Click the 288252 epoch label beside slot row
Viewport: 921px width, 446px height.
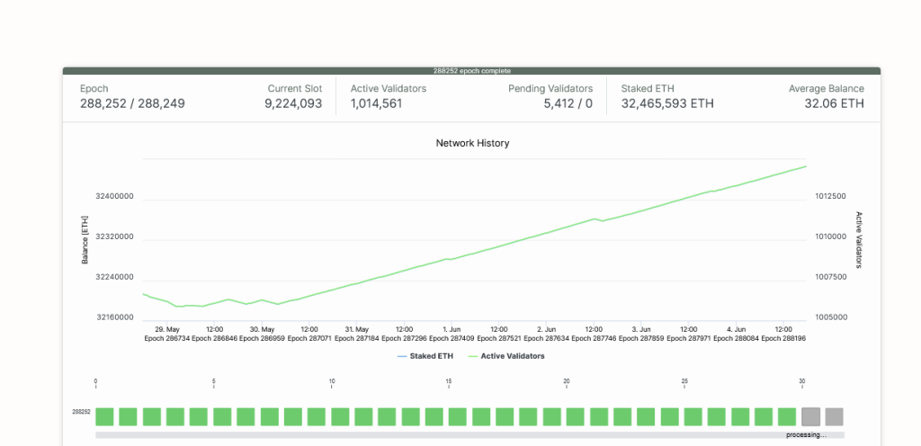81,412
